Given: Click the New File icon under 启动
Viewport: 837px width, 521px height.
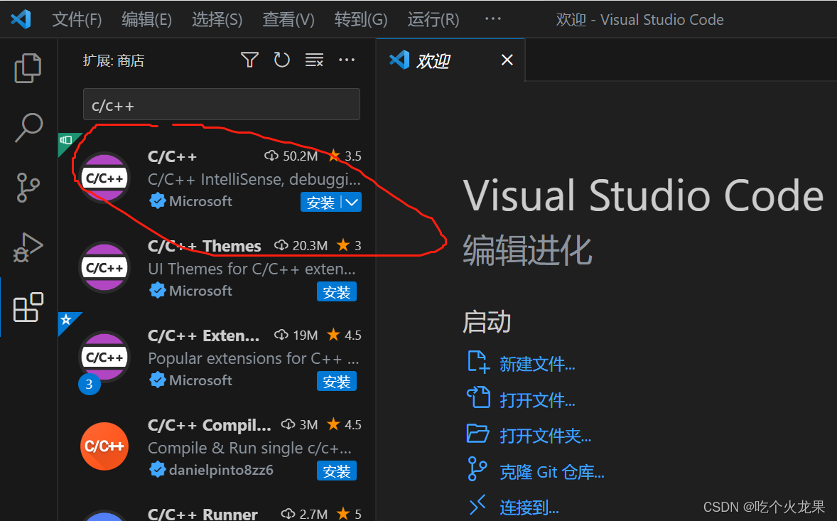Looking at the screenshot, I should pyautogui.click(x=478, y=362).
